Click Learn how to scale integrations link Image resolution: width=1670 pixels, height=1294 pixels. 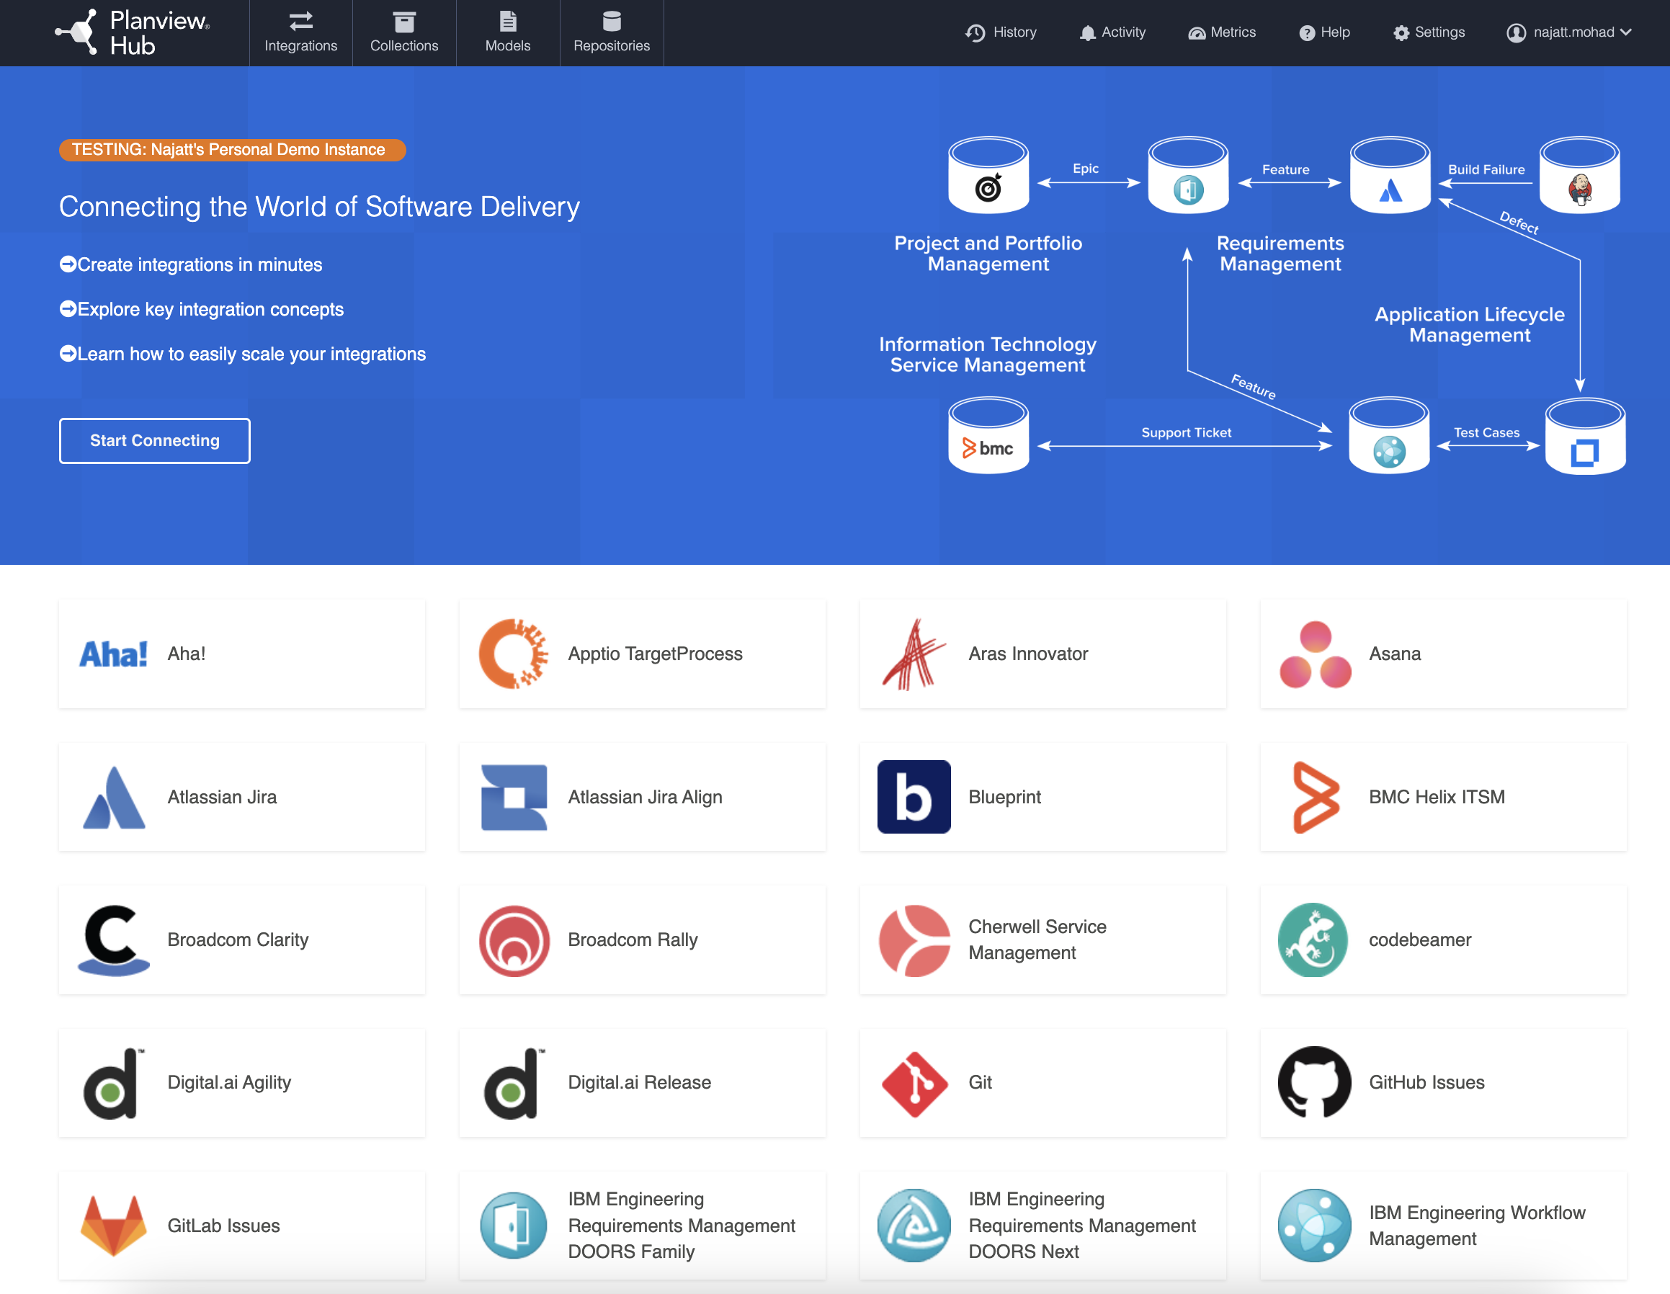coord(251,354)
